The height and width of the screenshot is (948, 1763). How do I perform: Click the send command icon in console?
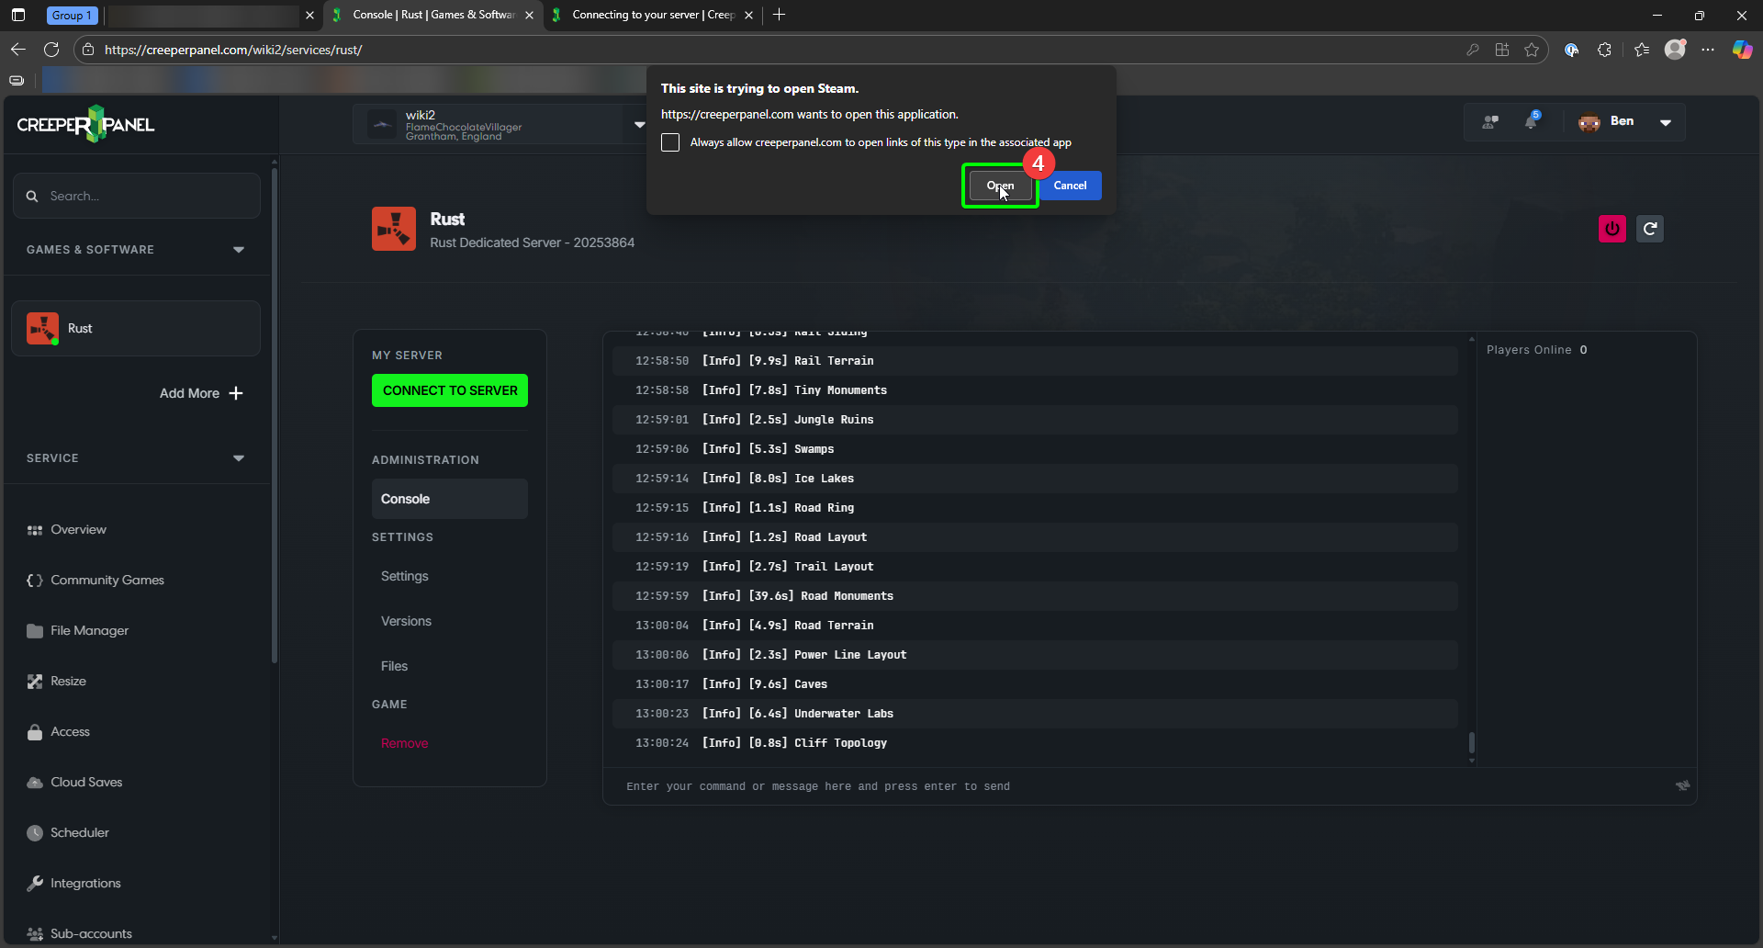tap(1682, 785)
